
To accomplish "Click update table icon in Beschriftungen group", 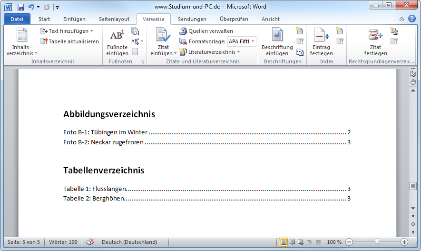I will click(x=299, y=41).
